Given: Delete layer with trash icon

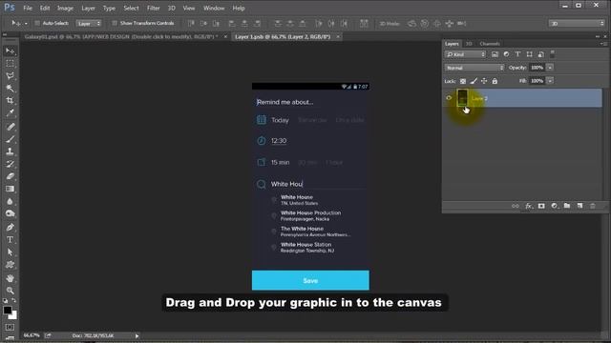Looking at the screenshot, I should (593, 206).
